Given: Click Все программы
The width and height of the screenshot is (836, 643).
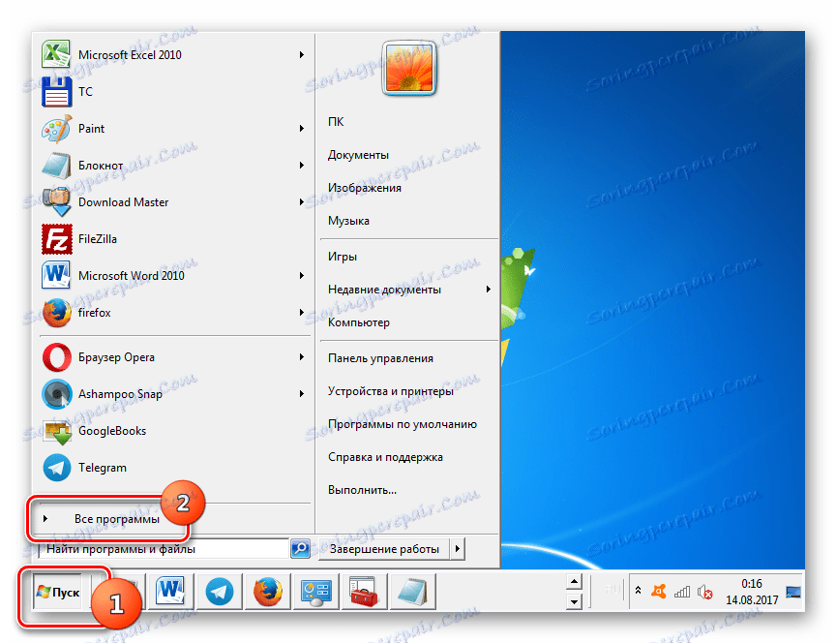Looking at the screenshot, I should [x=117, y=519].
